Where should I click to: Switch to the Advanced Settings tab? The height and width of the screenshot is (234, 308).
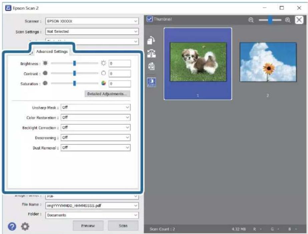click(x=52, y=51)
